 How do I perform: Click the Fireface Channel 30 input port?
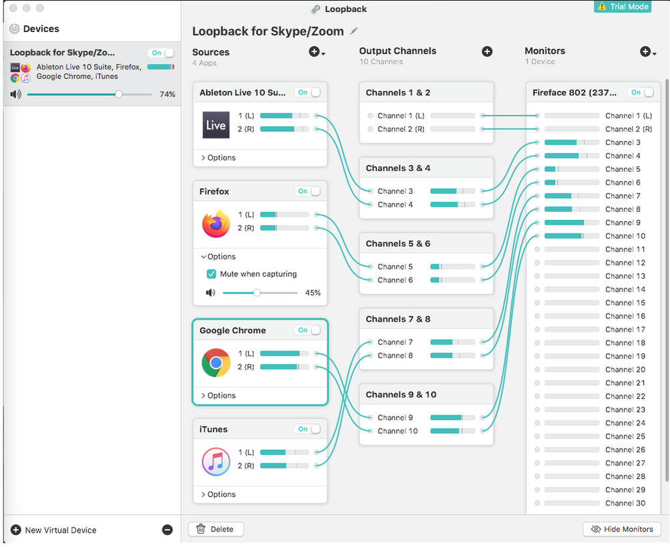point(537,503)
